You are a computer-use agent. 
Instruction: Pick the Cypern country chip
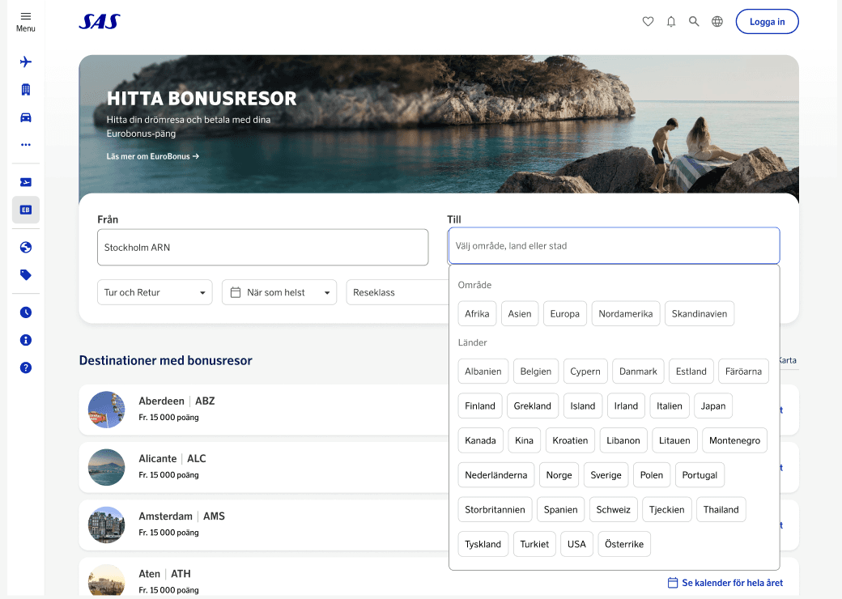[585, 372]
